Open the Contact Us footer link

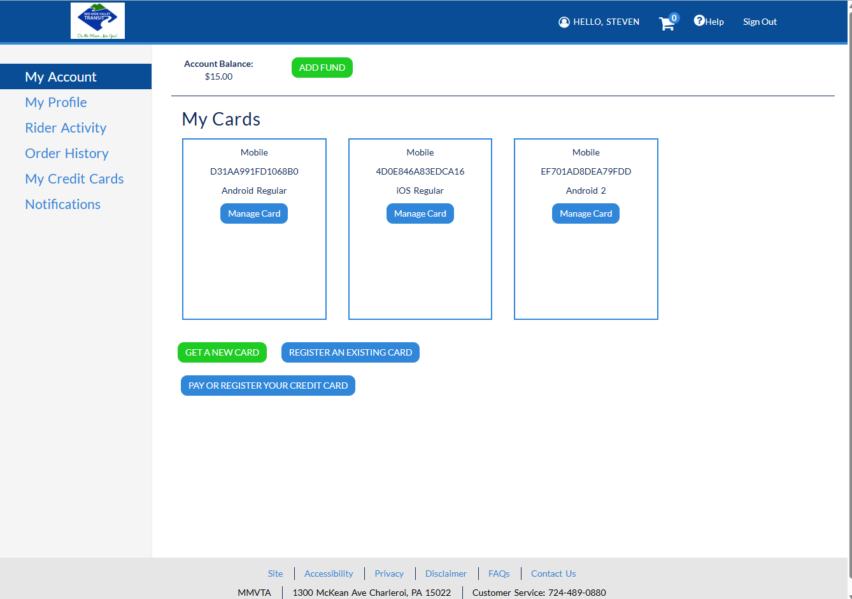click(x=553, y=574)
